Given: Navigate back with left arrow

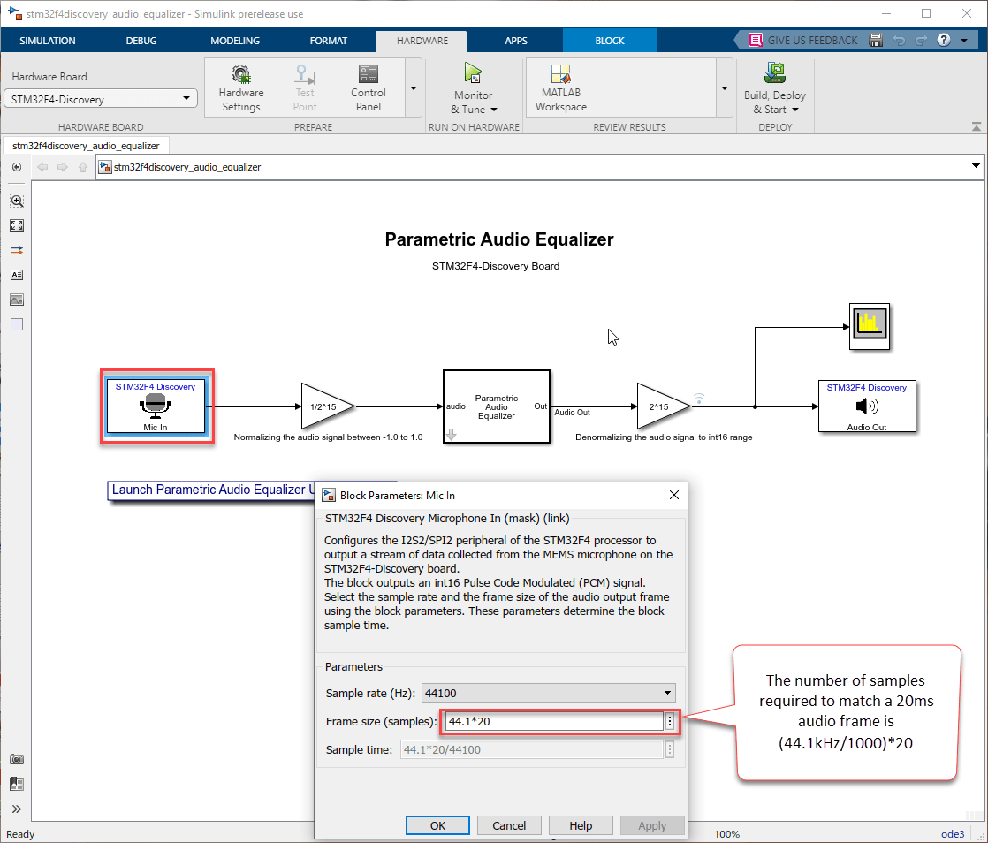Looking at the screenshot, I should (x=42, y=167).
